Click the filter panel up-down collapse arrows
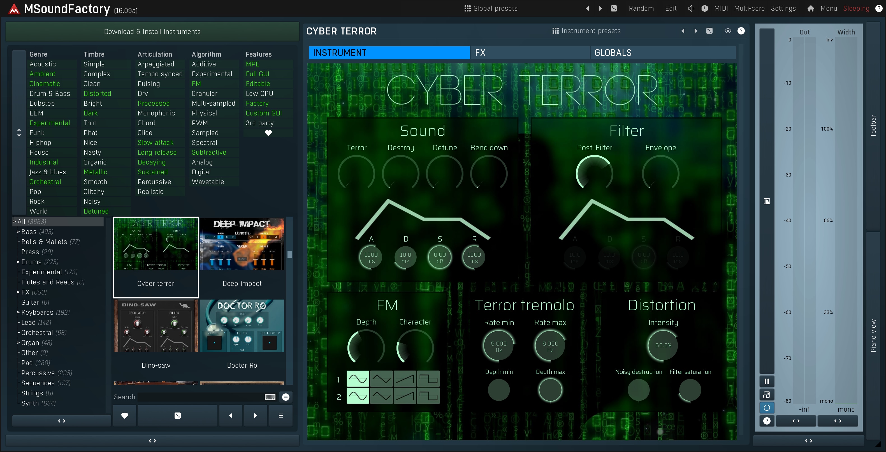 [19, 133]
